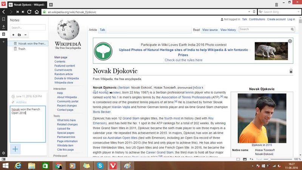The image size is (302, 170).
Task: Open the Vivaldi menu logo
Action: tap(3, 4)
